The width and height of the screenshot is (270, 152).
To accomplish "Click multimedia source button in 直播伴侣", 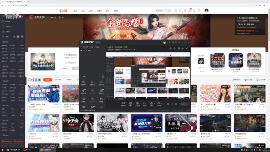I will pyautogui.click(x=145, y=104).
